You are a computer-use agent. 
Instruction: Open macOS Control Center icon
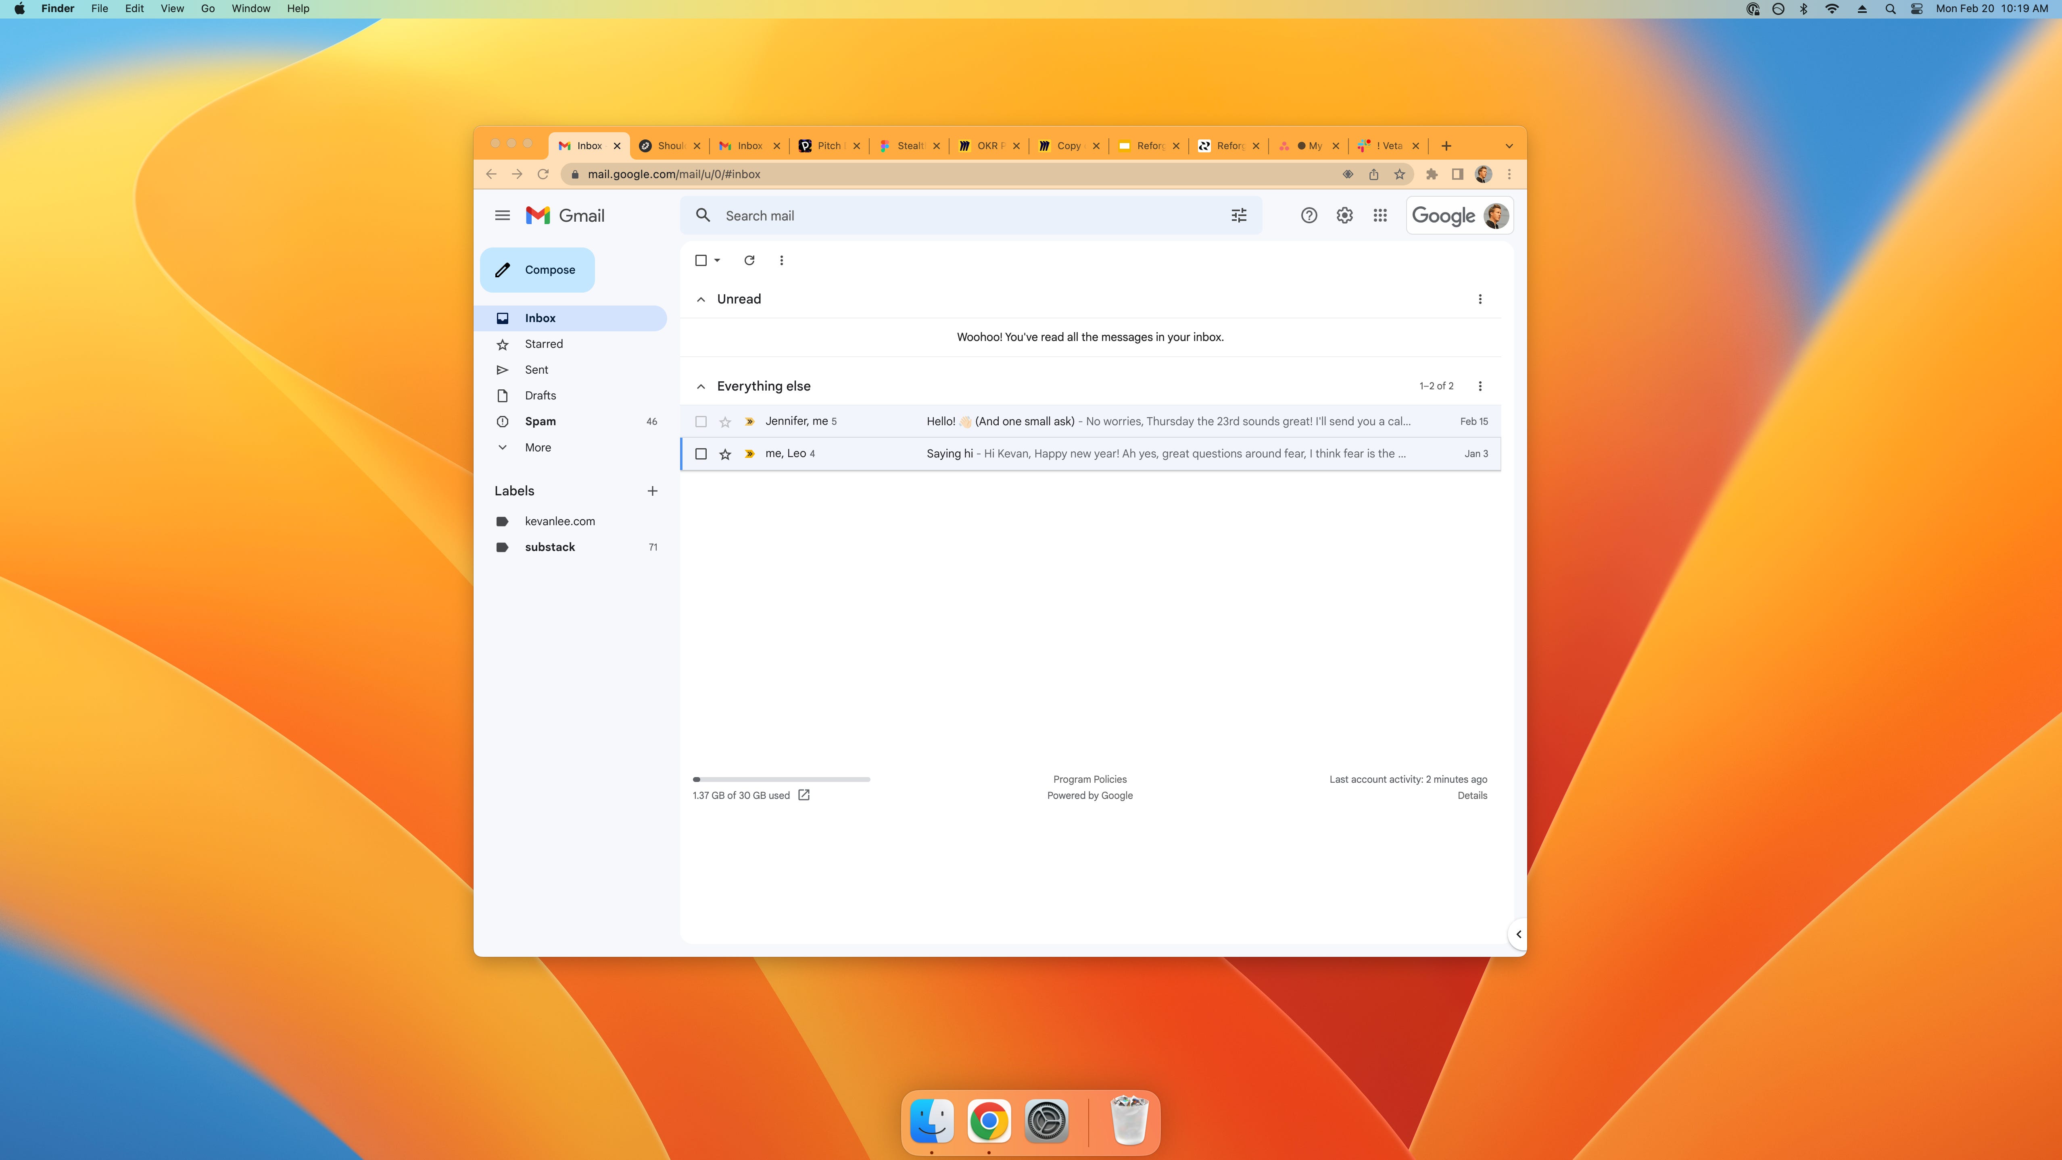click(x=1916, y=9)
